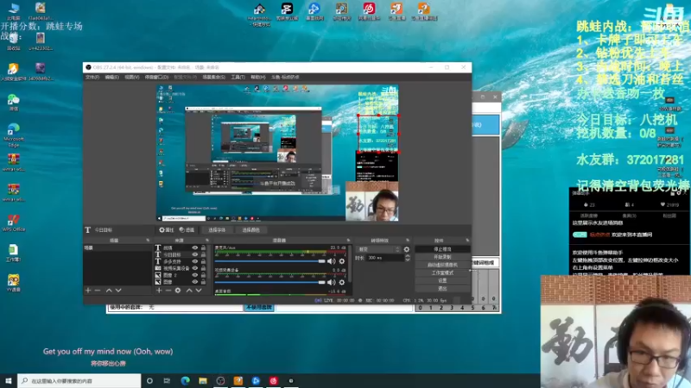Image resolution: width=691 pixels, height=388 pixels.
Task: Open 视频采集设备 mixer settings gear
Action: (341, 283)
